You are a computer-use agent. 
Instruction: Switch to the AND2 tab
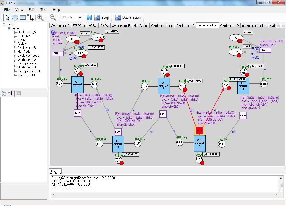[104, 26]
